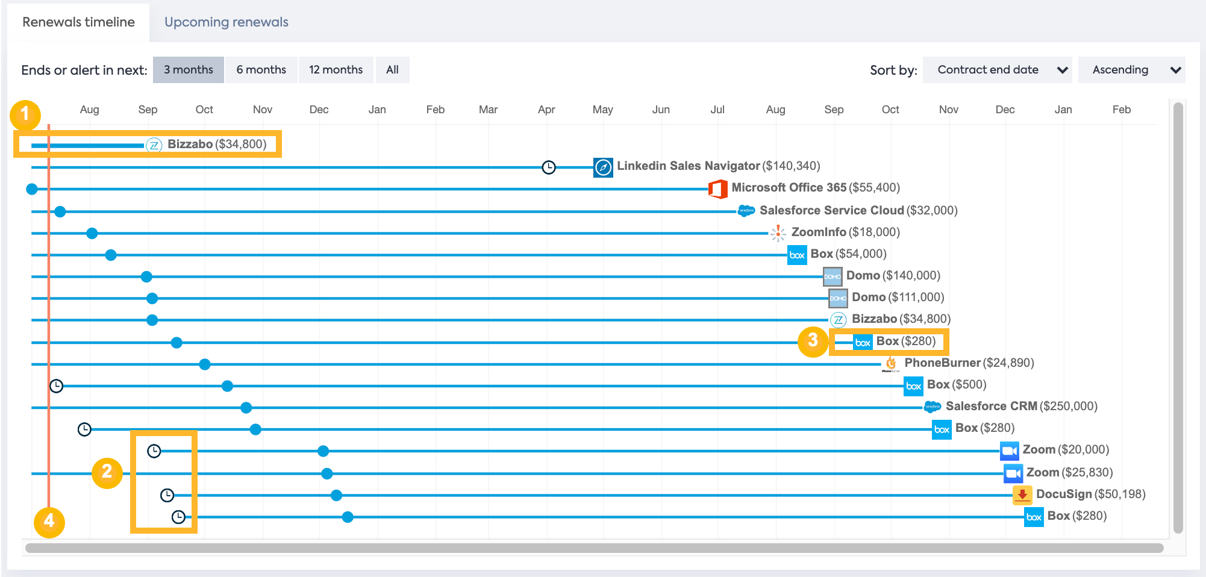The image size is (1206, 577).
Task: Open the Contract end date sort dropdown
Action: [999, 70]
